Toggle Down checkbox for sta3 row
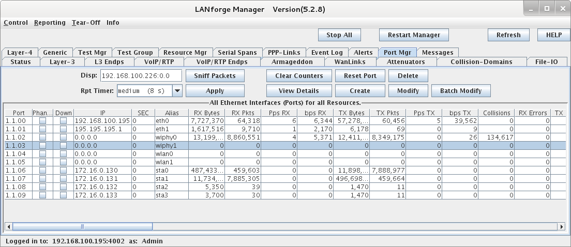Viewport: 571px width, 247px height. [x=64, y=195]
